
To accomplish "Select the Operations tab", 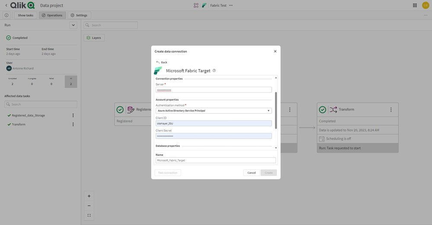I will point(52,15).
